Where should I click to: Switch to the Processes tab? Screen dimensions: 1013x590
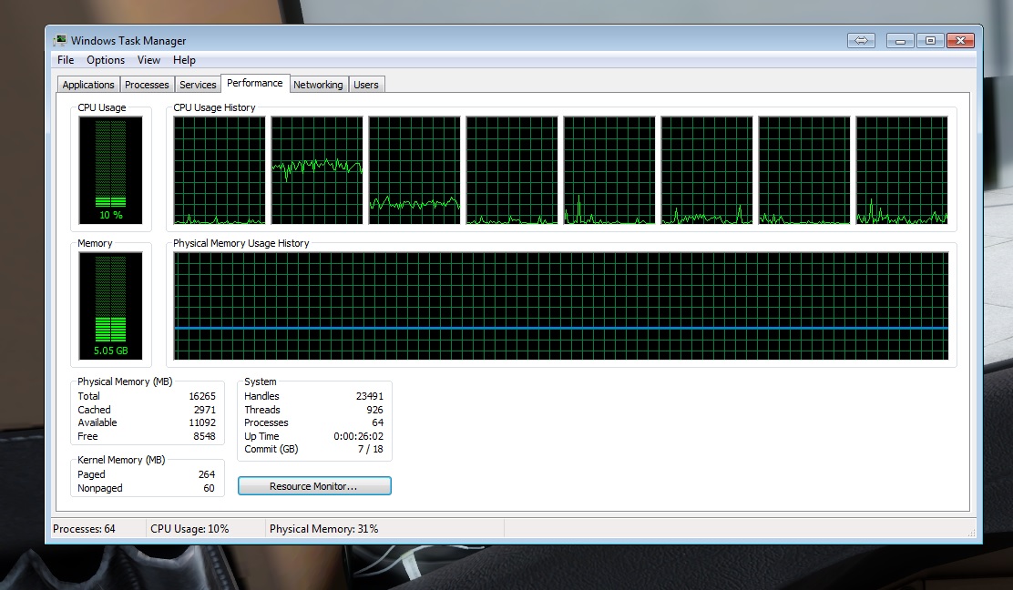click(x=147, y=85)
